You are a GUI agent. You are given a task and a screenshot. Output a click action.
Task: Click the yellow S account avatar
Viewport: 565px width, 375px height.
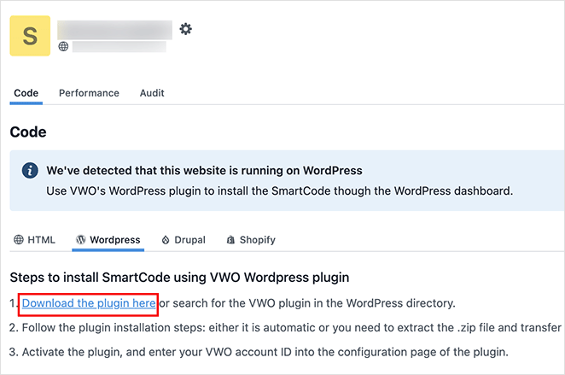point(30,35)
